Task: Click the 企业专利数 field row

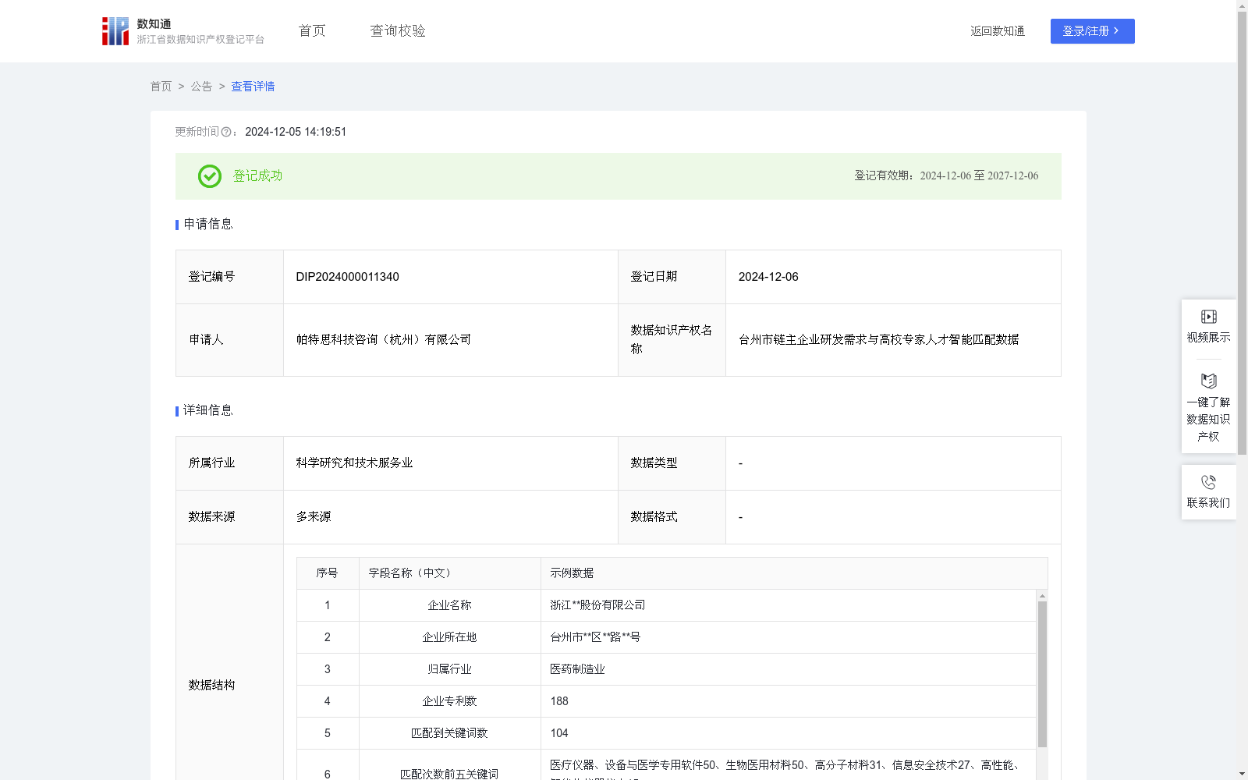Action: 666,701
